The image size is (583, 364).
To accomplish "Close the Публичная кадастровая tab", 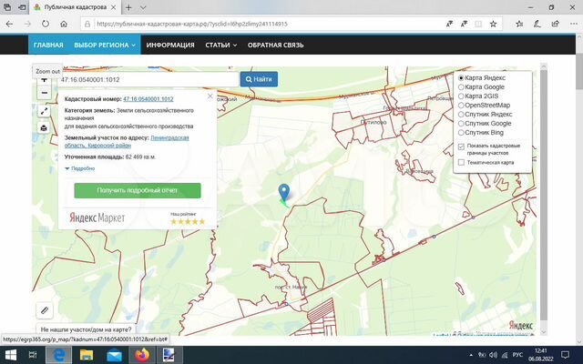I will [113, 7].
